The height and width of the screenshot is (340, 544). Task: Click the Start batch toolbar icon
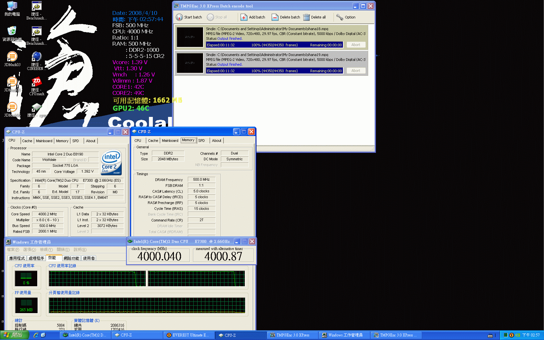coord(179,17)
